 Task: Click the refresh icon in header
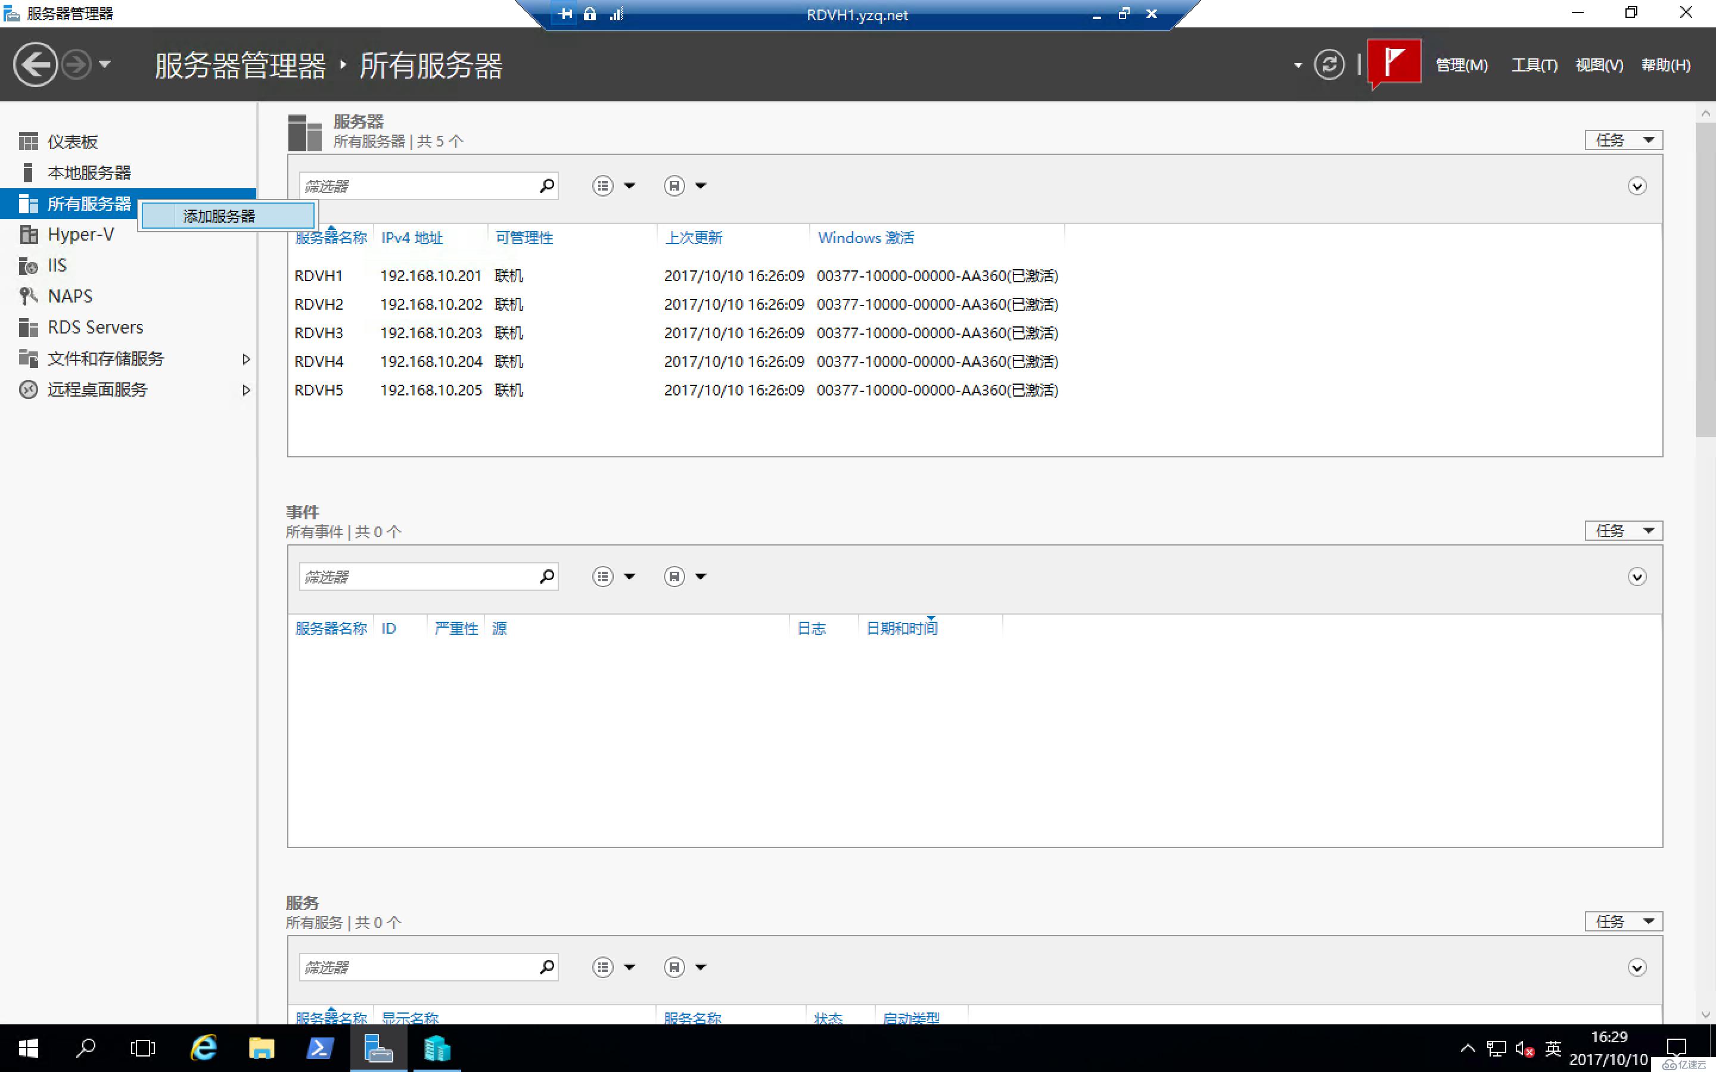click(1329, 64)
